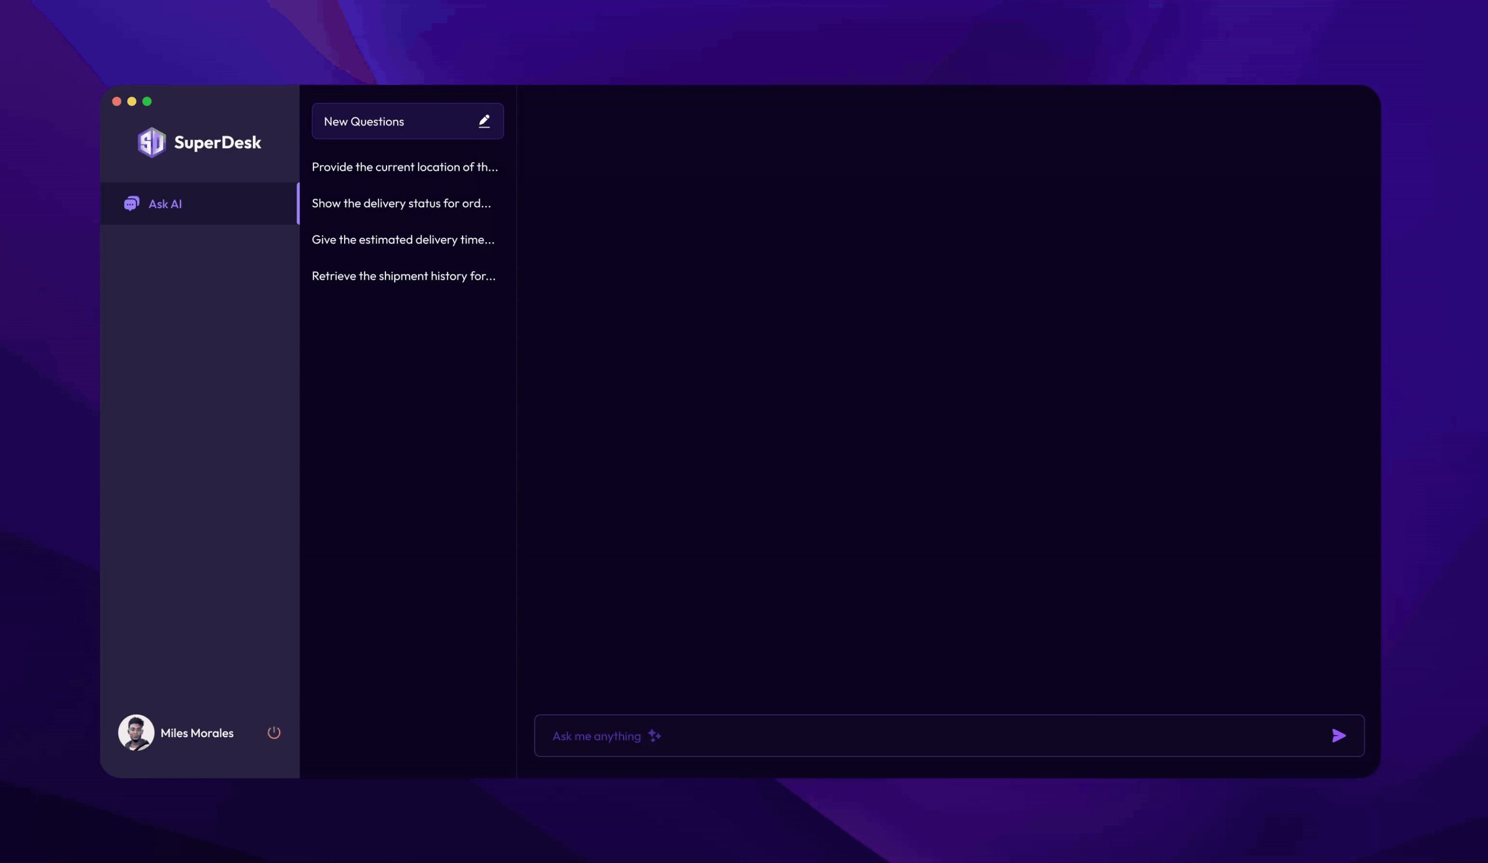Click the sparkle icon in the prompt field
The height and width of the screenshot is (863, 1488).
[x=654, y=736]
